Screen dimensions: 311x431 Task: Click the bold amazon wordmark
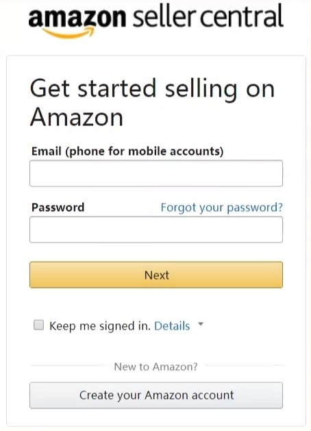[x=77, y=17]
